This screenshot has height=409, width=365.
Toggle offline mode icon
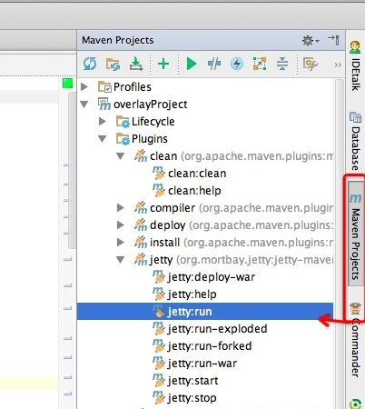click(214, 64)
